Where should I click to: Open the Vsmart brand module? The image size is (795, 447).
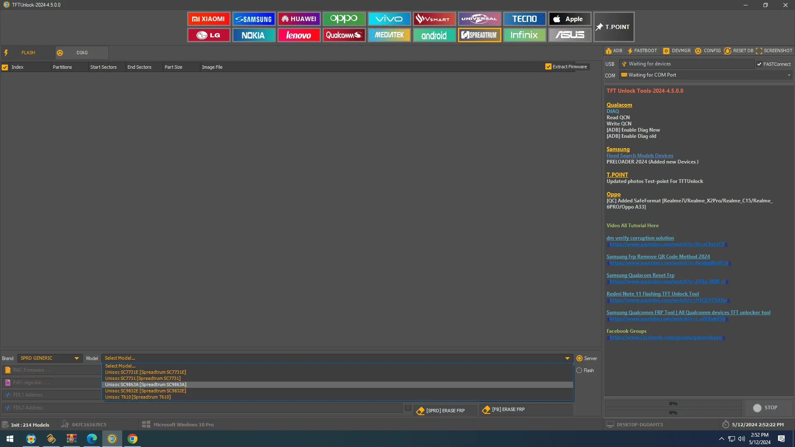coord(434,19)
